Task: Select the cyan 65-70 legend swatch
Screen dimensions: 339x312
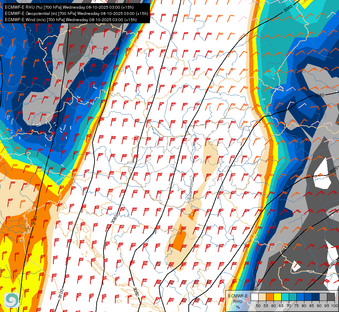Action: click(x=285, y=297)
